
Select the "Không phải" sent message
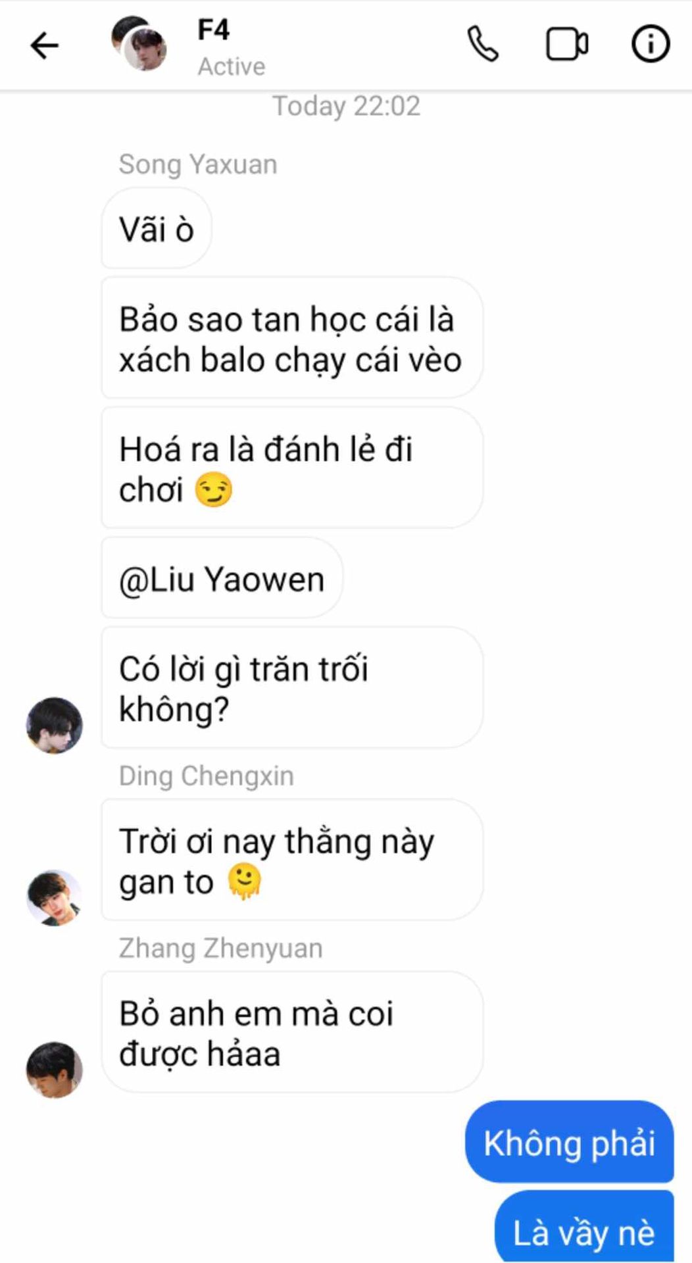(x=570, y=1141)
